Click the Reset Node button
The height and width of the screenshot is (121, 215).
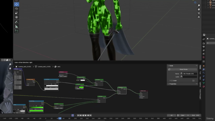point(182,70)
